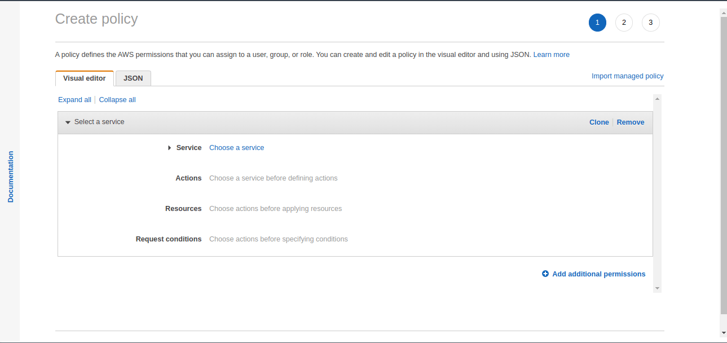Click Expand all
Image resolution: width=727 pixels, height=343 pixels.
click(74, 100)
